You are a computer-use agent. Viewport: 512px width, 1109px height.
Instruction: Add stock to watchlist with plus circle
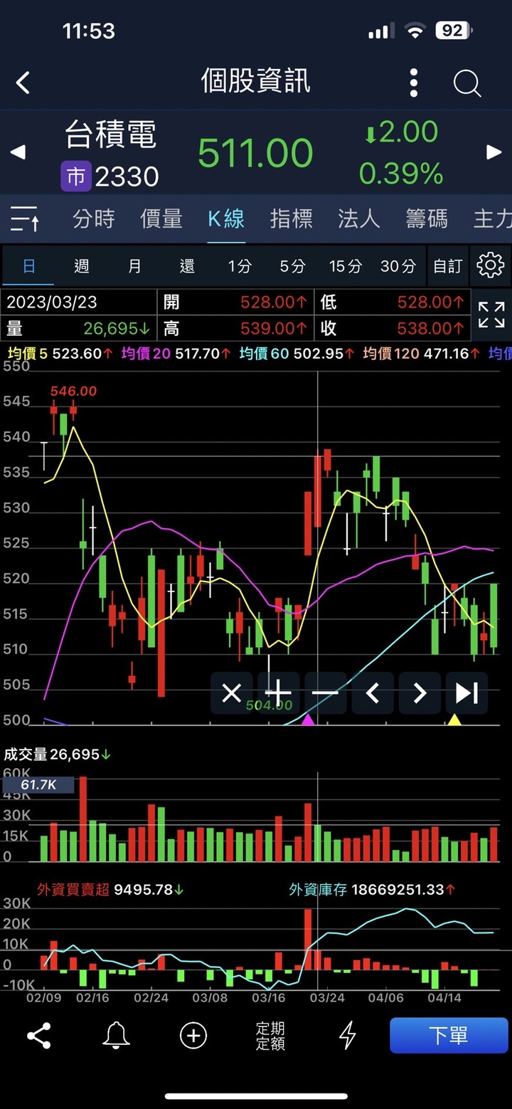(193, 1036)
